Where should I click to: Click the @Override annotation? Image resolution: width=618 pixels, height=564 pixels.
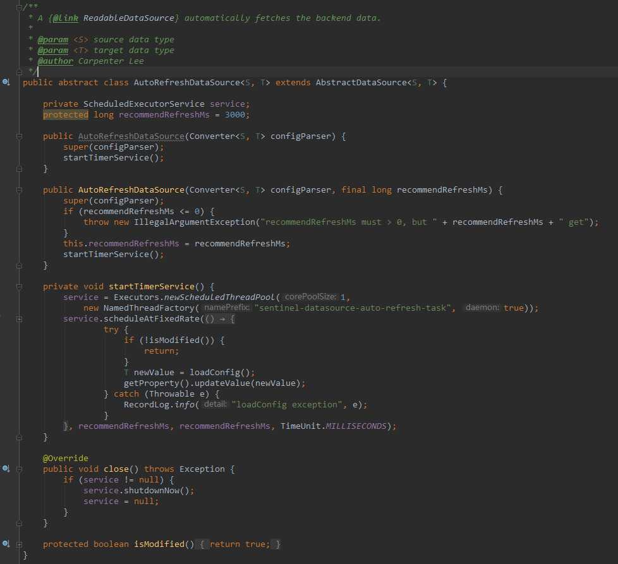click(66, 459)
